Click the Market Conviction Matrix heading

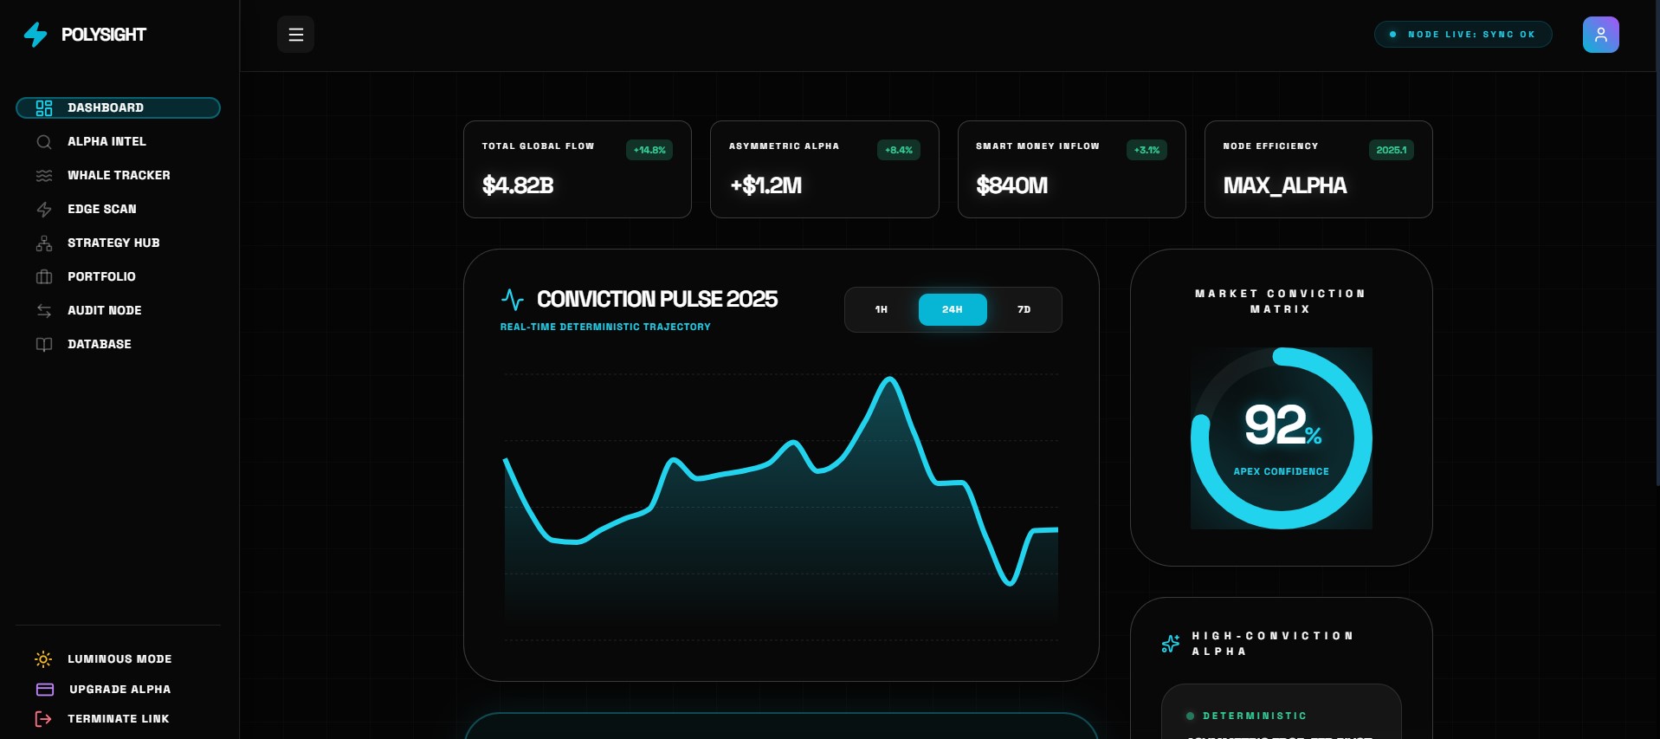(1281, 301)
